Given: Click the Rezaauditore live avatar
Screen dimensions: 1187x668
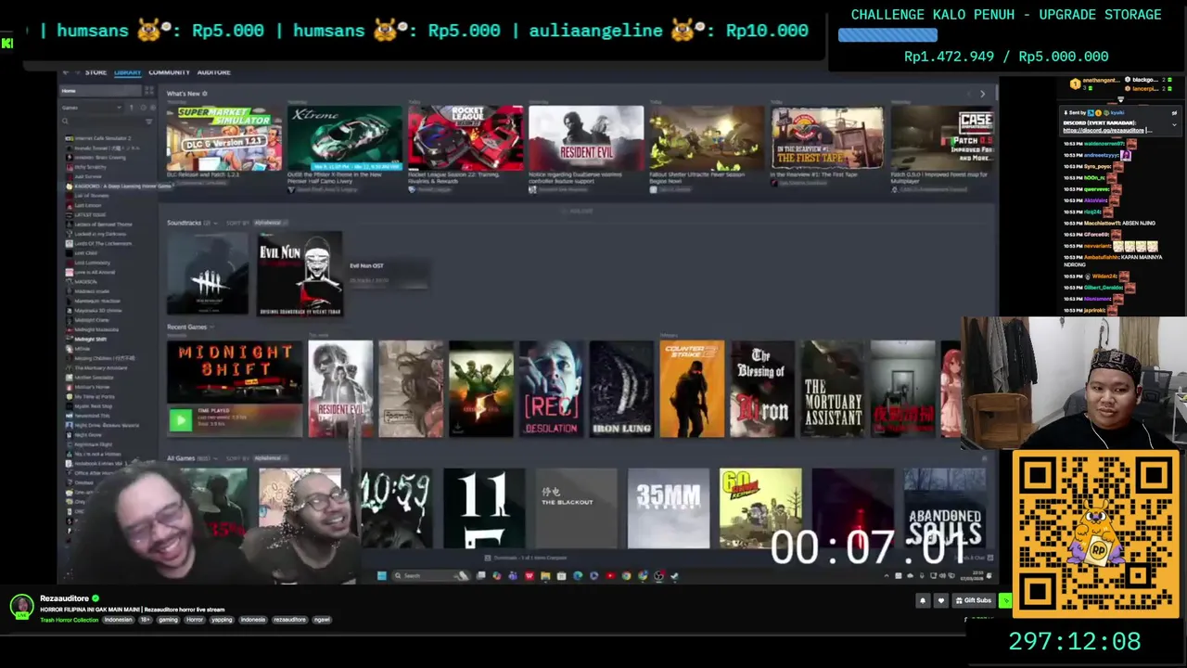Looking at the screenshot, I should pyautogui.click(x=21, y=607).
